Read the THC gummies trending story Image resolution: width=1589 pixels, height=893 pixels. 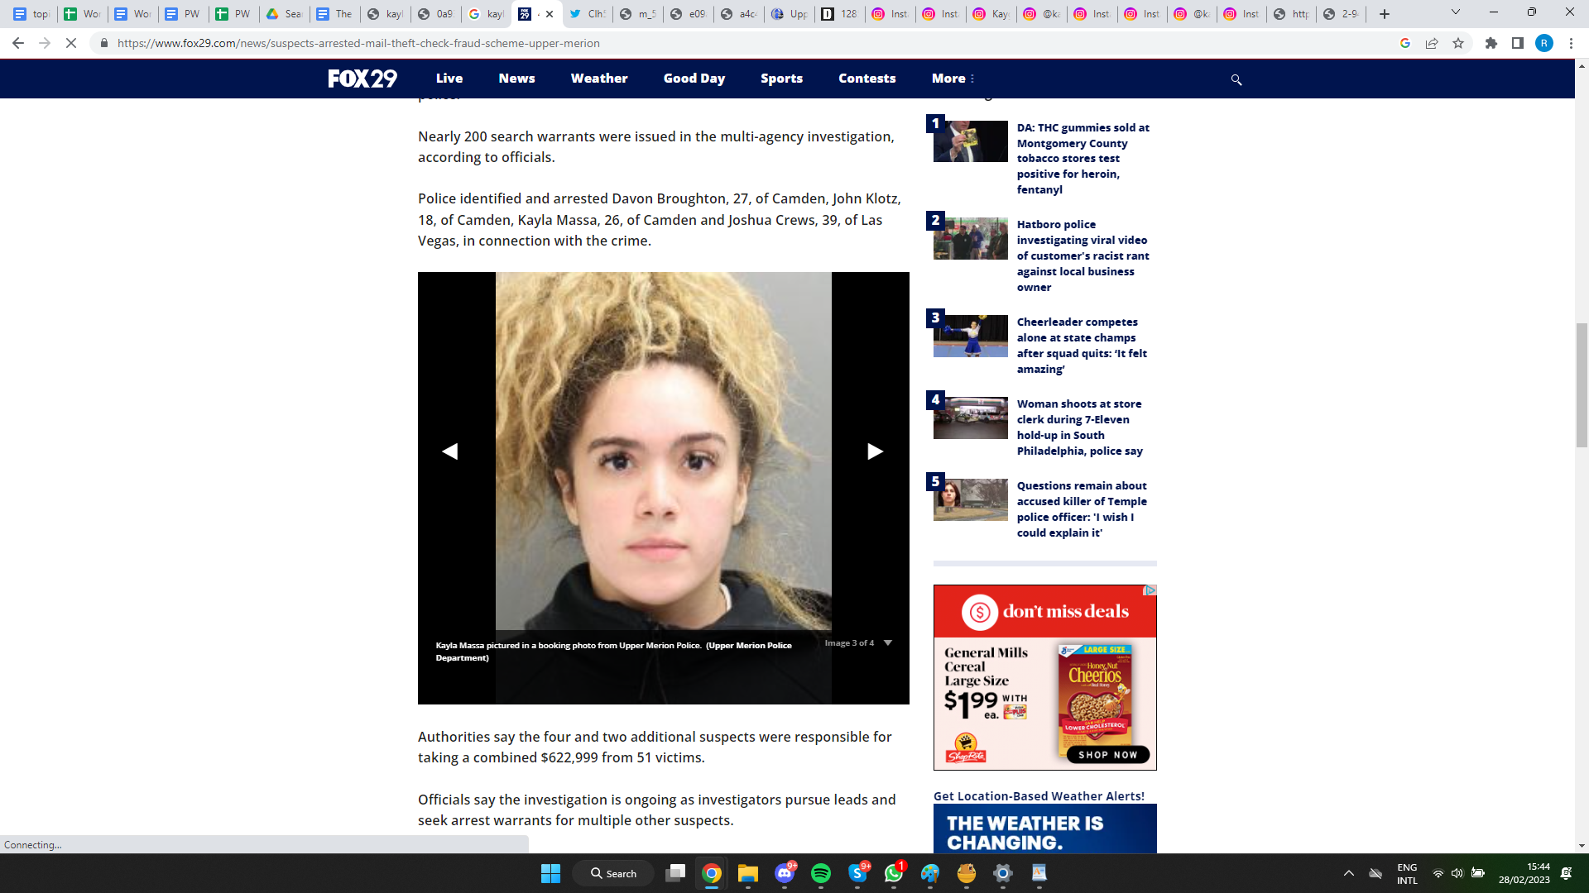pyautogui.click(x=1083, y=159)
